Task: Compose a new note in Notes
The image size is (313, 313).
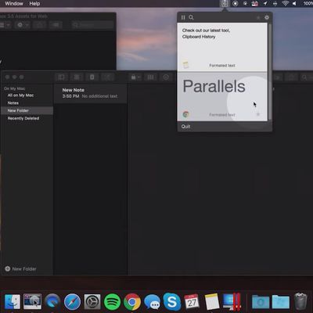Action: 107,77
